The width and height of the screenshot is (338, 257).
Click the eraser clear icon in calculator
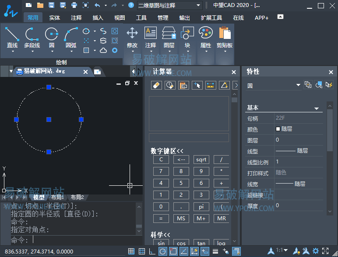[156, 85]
